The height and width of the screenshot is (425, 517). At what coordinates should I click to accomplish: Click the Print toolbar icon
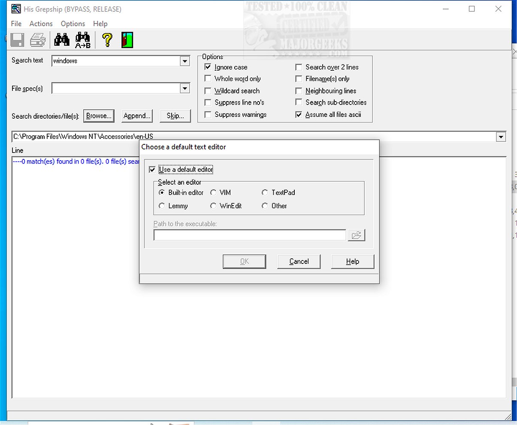(x=38, y=40)
